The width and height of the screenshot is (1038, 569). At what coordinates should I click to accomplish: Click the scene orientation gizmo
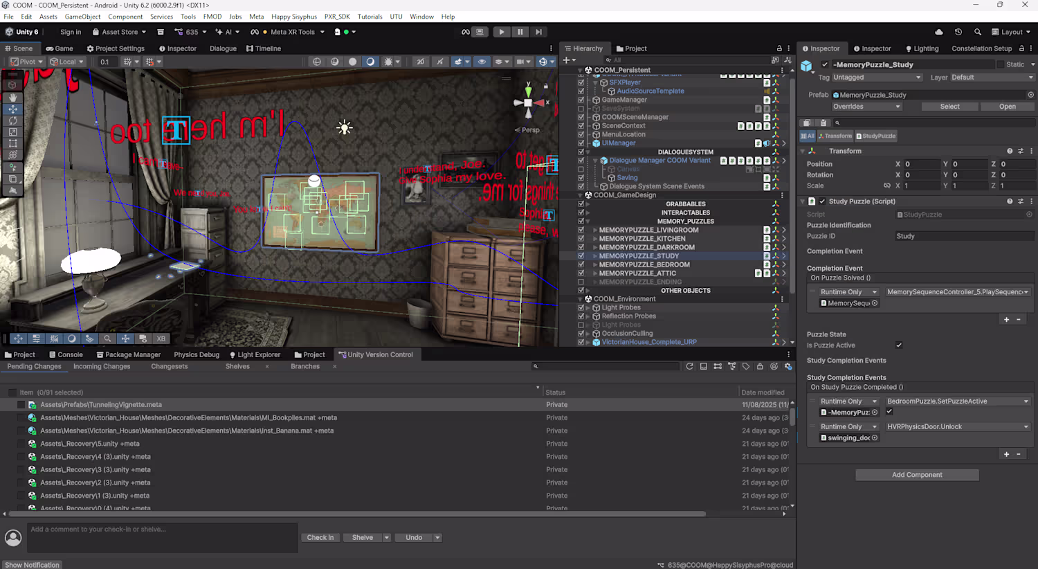[528, 103]
